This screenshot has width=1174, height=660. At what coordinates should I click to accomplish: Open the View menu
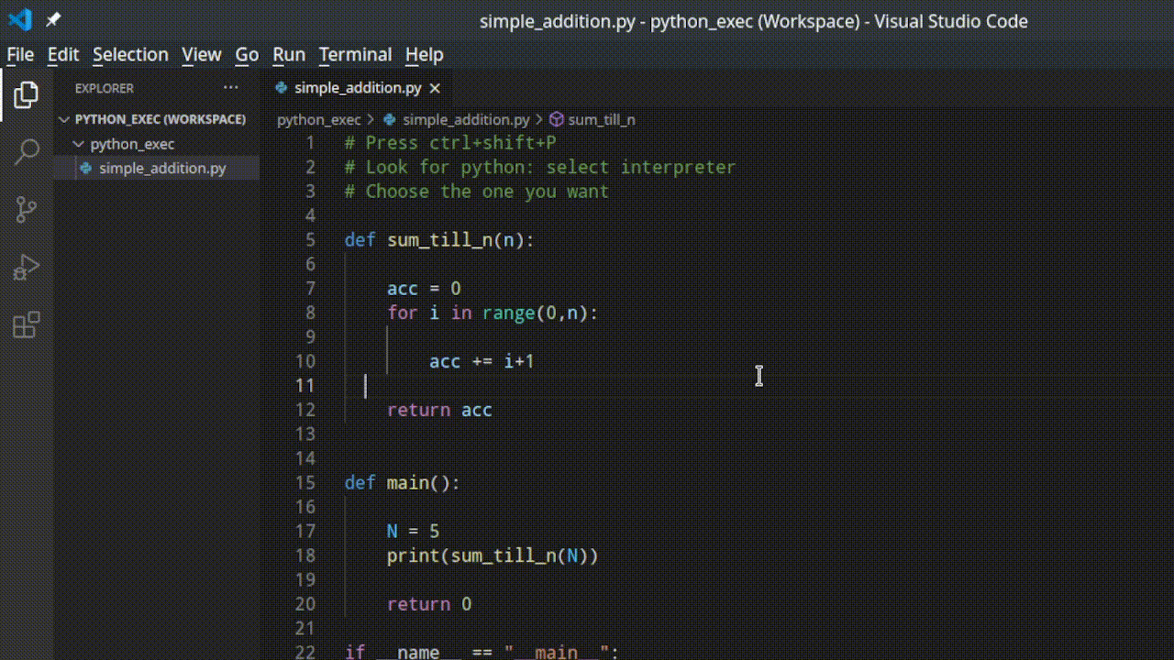point(201,54)
